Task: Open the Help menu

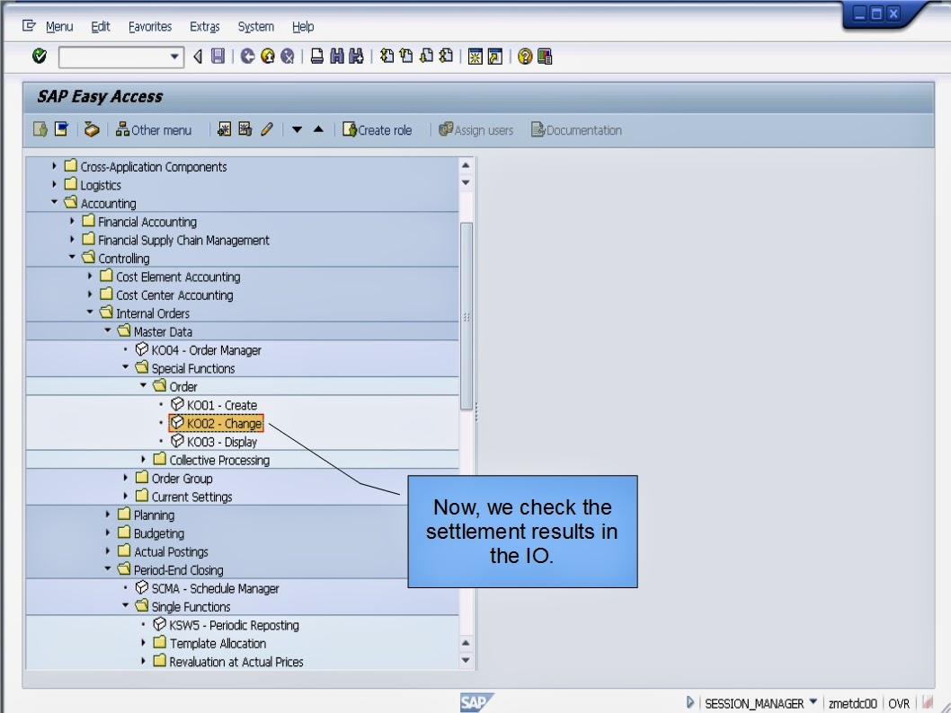Action: pos(303,27)
